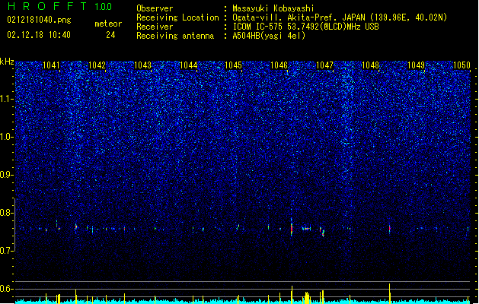Click the 'Receiver' field label
Viewport: 479px width, 304px height.
point(155,27)
